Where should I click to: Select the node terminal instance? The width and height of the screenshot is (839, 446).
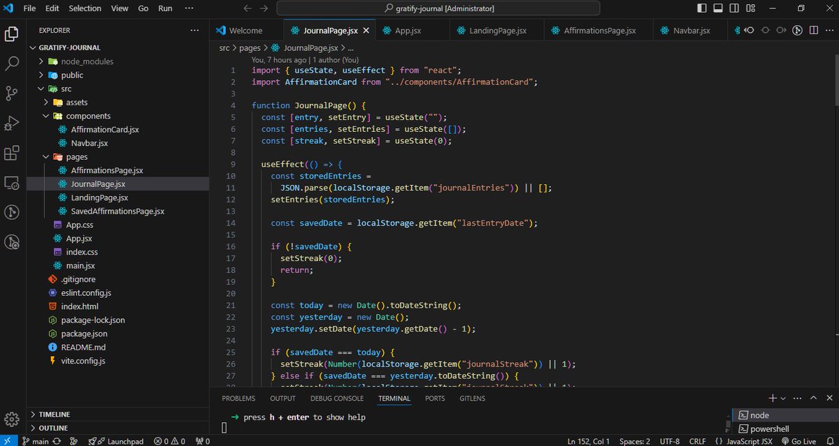click(x=784, y=415)
